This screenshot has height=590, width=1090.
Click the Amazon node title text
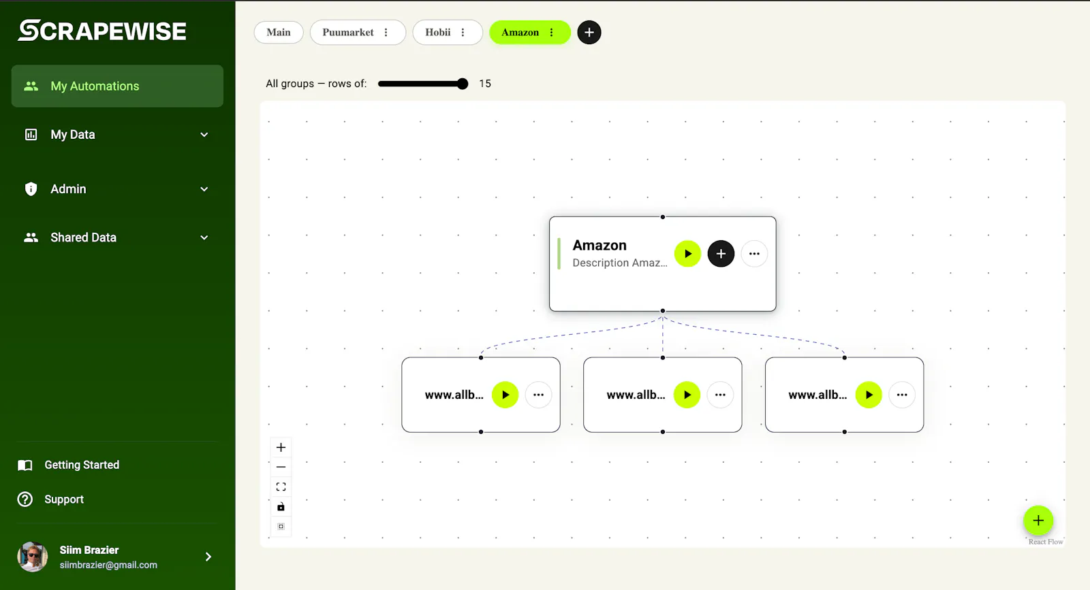[599, 245]
